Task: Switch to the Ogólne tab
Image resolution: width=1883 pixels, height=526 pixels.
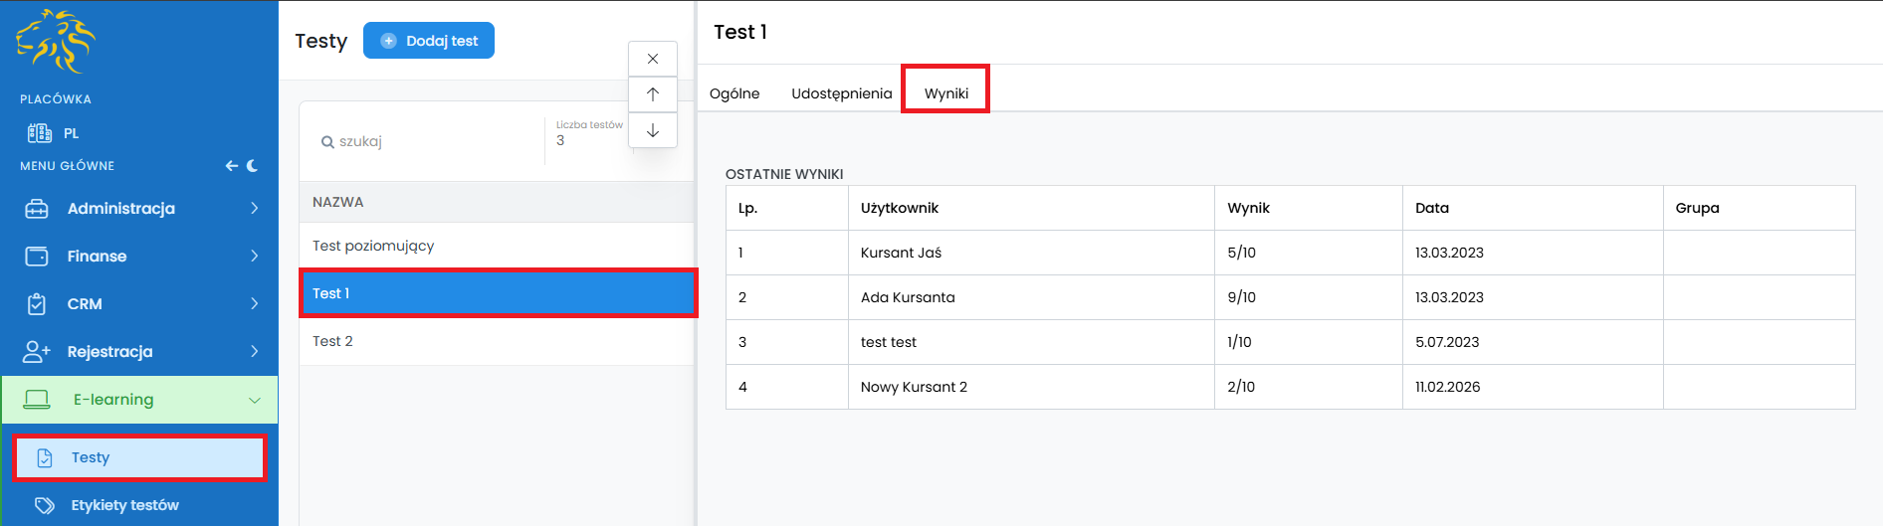Action: coord(734,93)
